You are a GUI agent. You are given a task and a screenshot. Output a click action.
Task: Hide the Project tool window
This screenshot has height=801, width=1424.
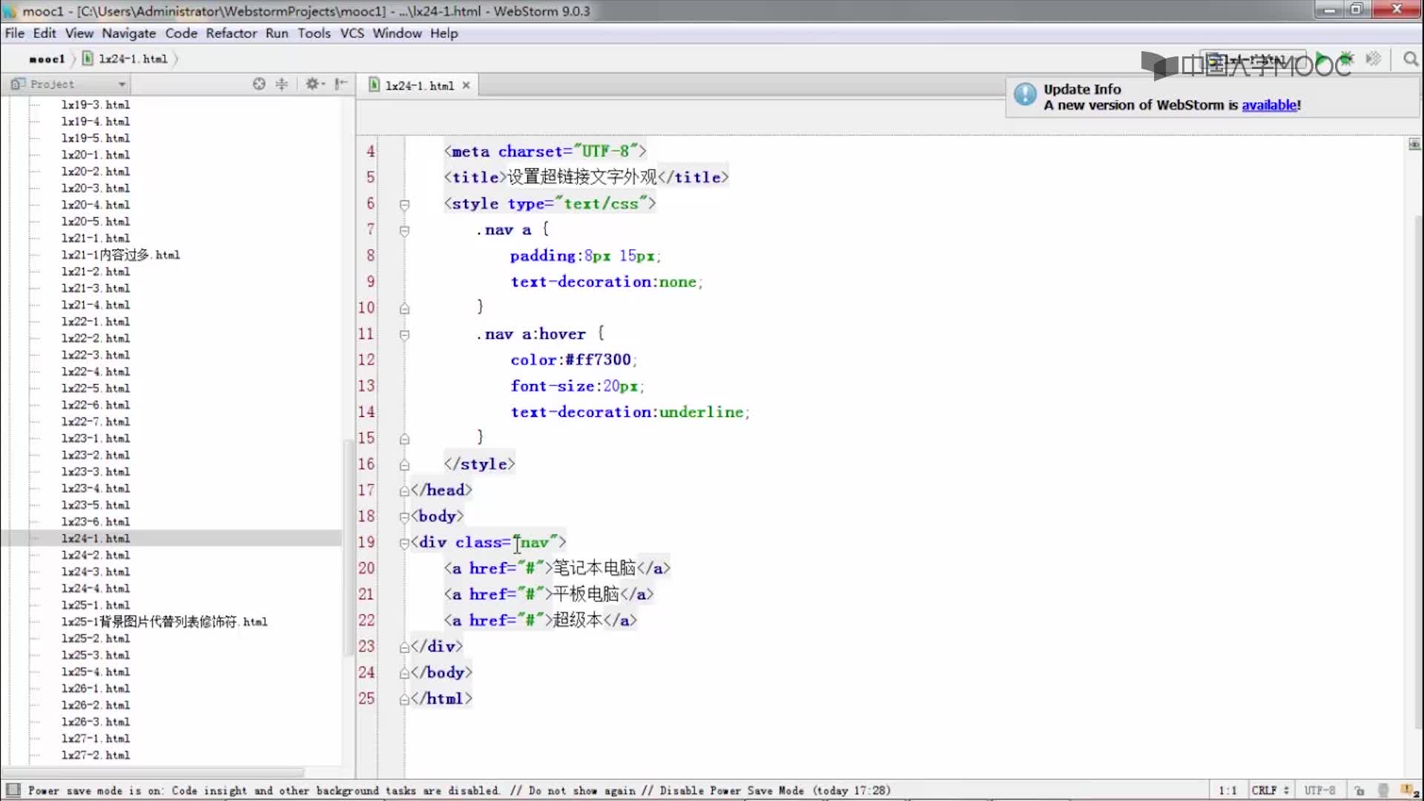340,84
